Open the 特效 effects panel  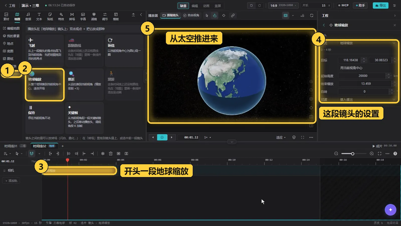[61, 17]
